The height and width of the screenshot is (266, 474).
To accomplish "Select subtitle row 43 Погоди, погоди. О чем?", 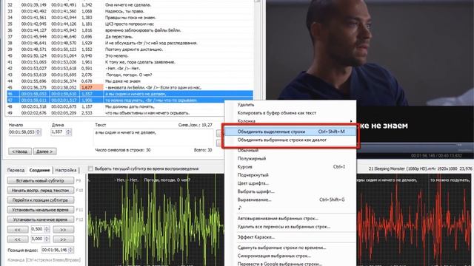I will 130,75.
